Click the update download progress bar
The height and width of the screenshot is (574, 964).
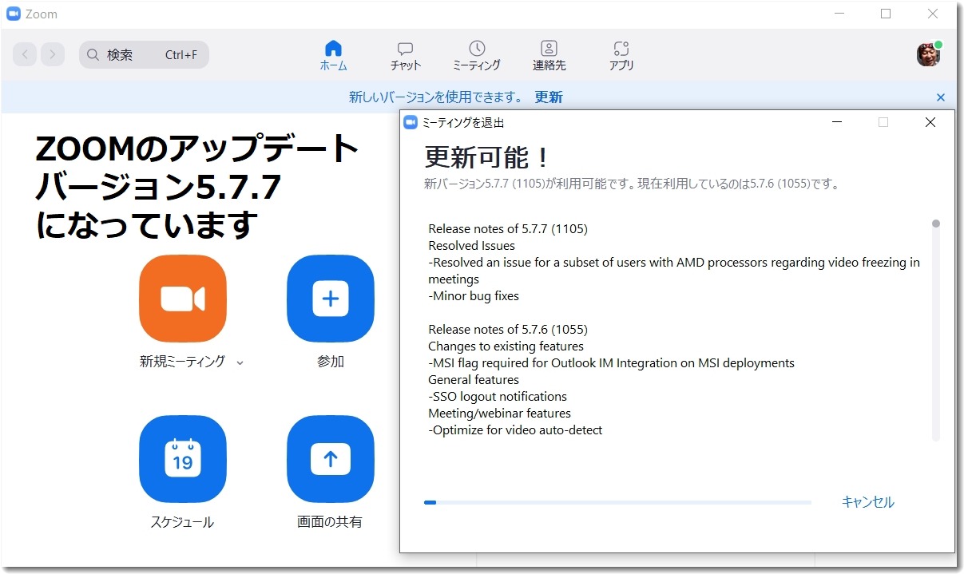(x=617, y=502)
